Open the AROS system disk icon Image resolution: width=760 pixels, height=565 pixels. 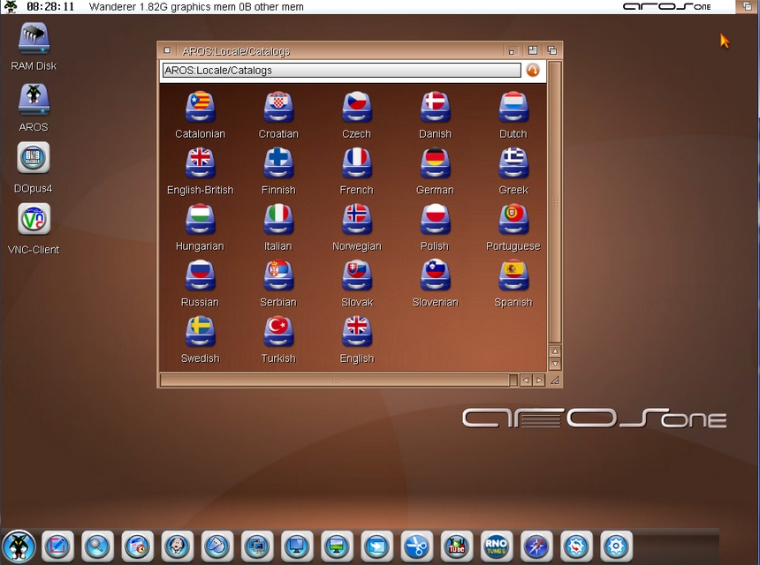pos(34,100)
